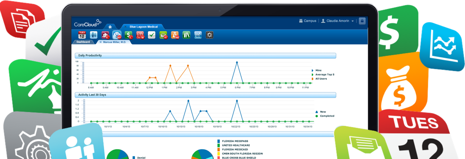The width and height of the screenshot is (465, 159).
Task: Toggle the All Users legend item
Action: coord(321,79)
